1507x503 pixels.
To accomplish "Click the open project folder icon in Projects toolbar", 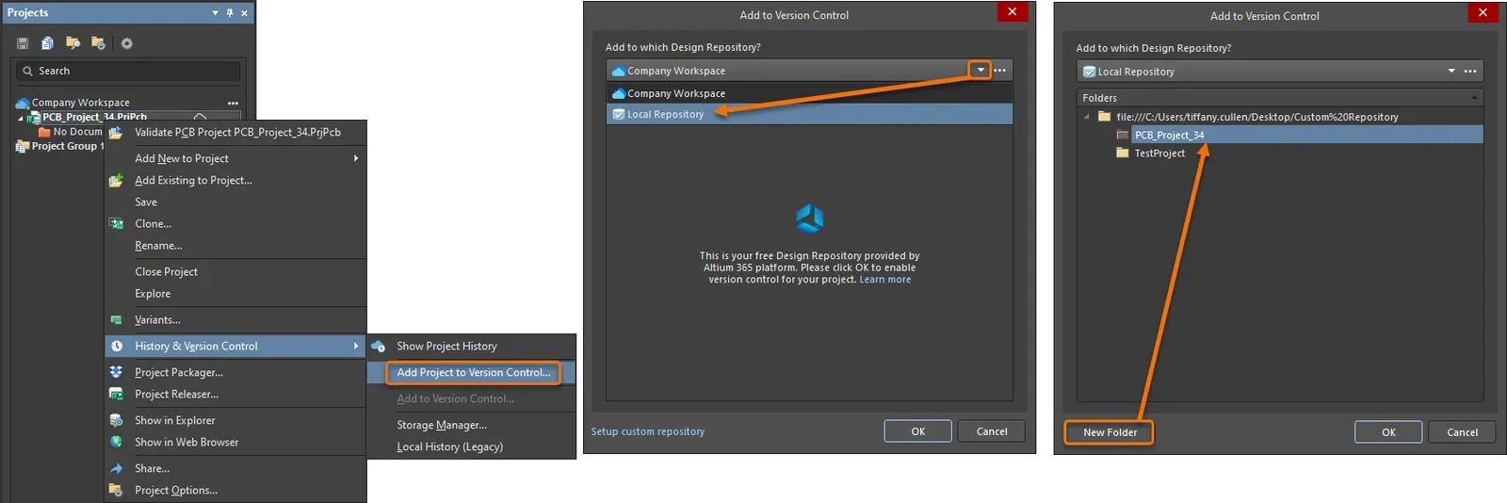I will click(x=73, y=43).
